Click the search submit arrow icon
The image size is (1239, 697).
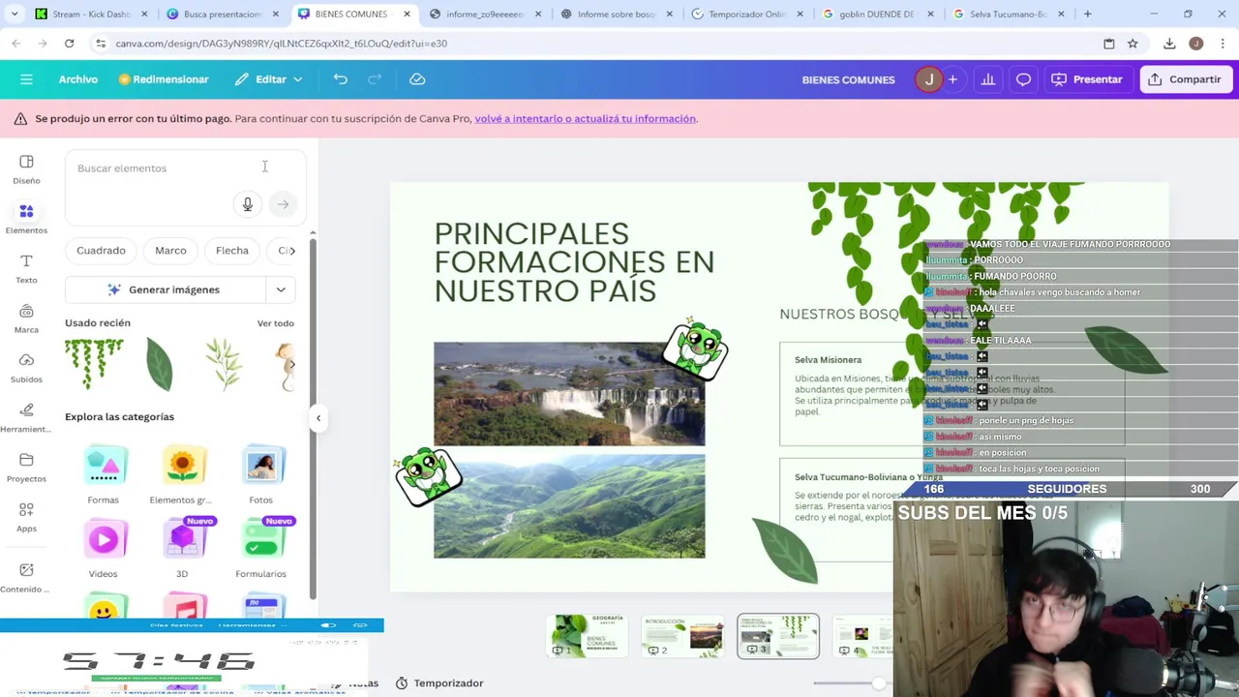click(283, 204)
